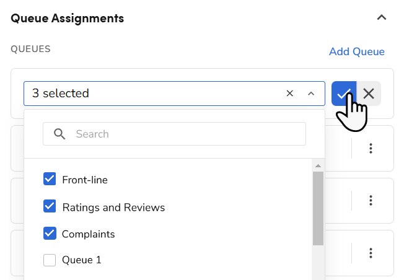Open the third queue row's three-dot menu
The width and height of the screenshot is (404, 280).
pos(371,253)
